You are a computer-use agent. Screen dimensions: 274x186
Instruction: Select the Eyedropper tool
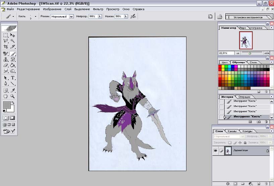click(x=12, y=90)
